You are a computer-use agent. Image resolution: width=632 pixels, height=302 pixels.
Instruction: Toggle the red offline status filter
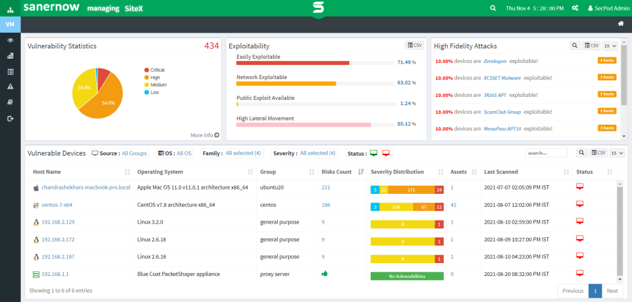point(386,153)
